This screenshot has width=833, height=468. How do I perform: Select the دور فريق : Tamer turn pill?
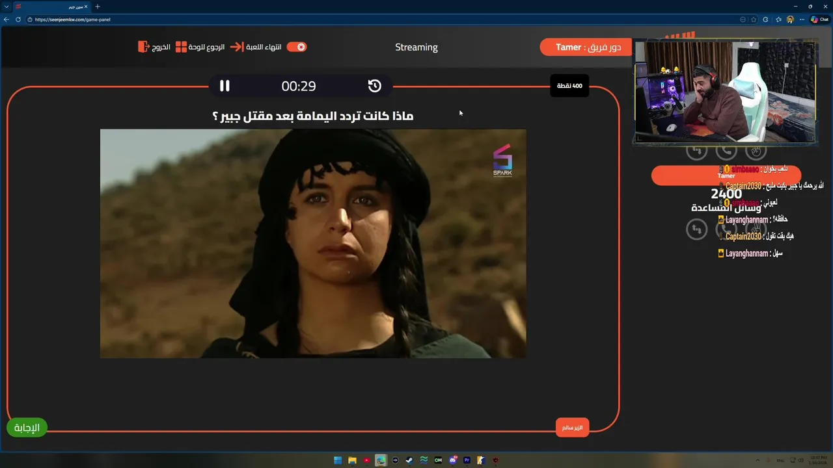(x=586, y=47)
